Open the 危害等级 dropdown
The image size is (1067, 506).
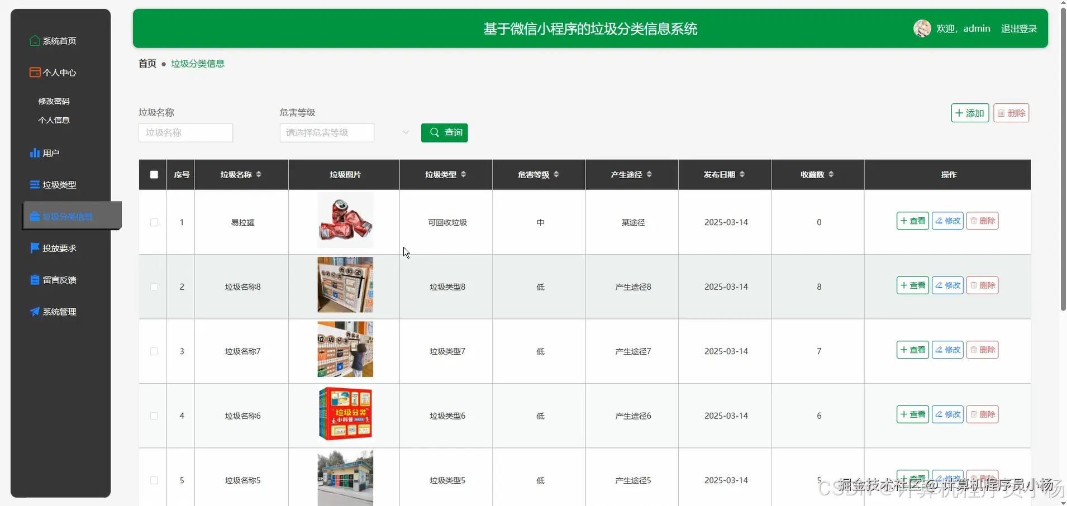point(327,133)
